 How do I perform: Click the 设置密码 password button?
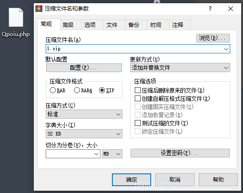point(180,153)
